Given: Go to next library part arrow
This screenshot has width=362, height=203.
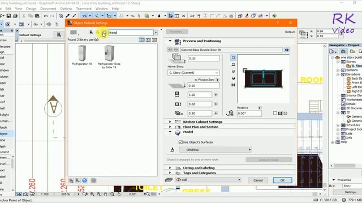Looking at the screenshot, I should tap(176, 50).
